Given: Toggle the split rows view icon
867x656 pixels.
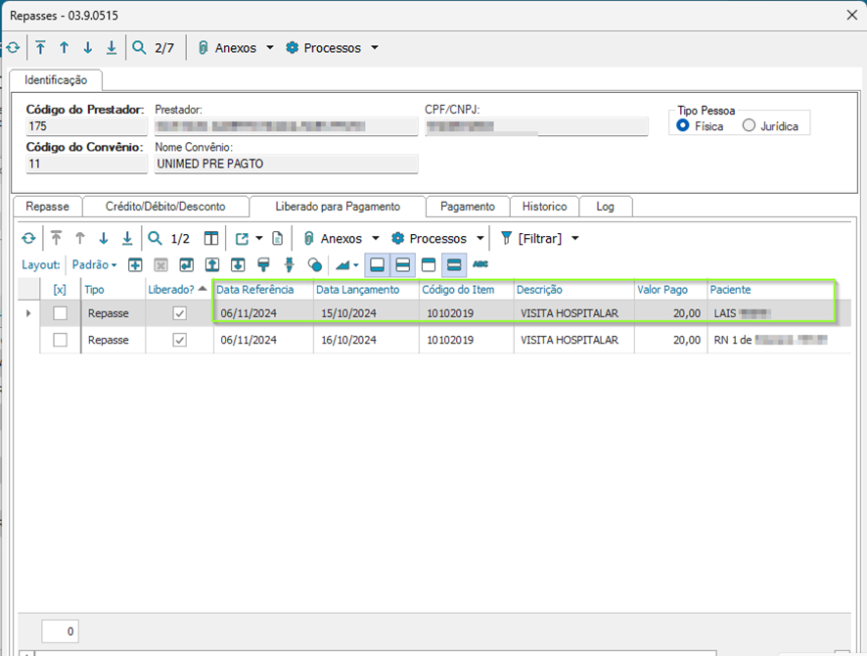Looking at the screenshot, I should (403, 265).
